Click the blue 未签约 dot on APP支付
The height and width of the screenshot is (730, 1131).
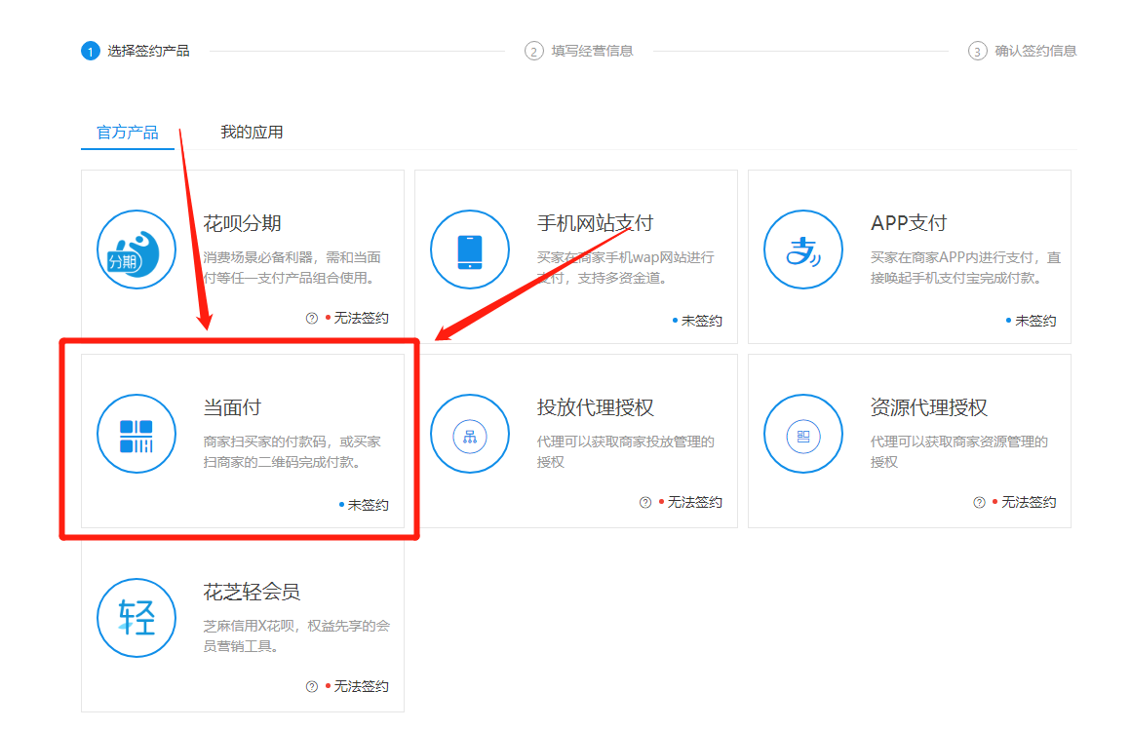click(x=1007, y=320)
